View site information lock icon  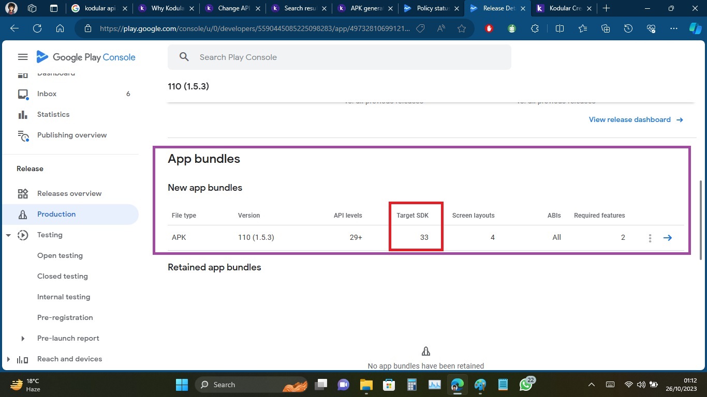(88, 29)
